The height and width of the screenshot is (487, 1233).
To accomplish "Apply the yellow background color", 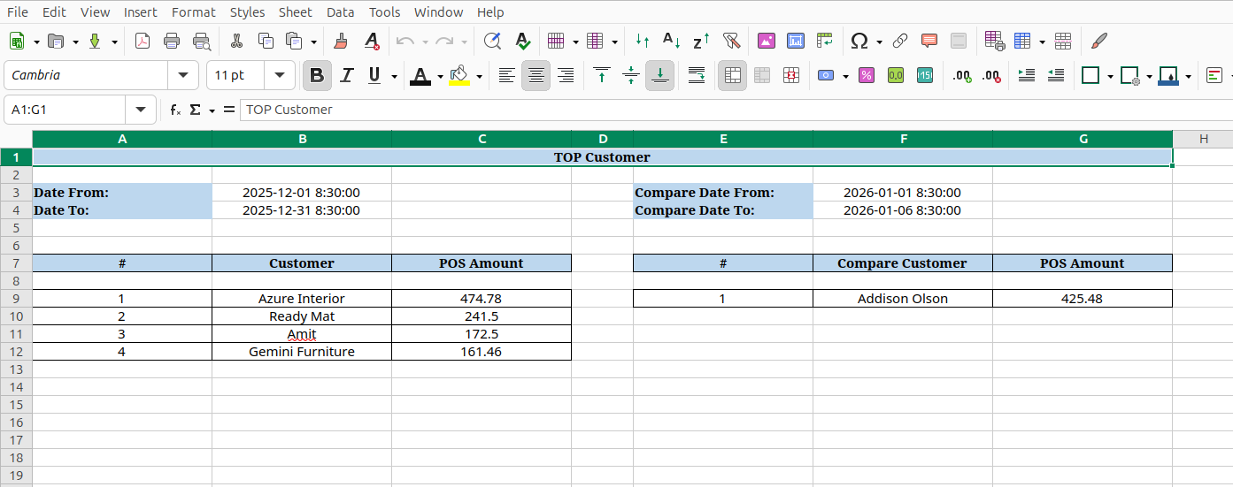I will (459, 76).
